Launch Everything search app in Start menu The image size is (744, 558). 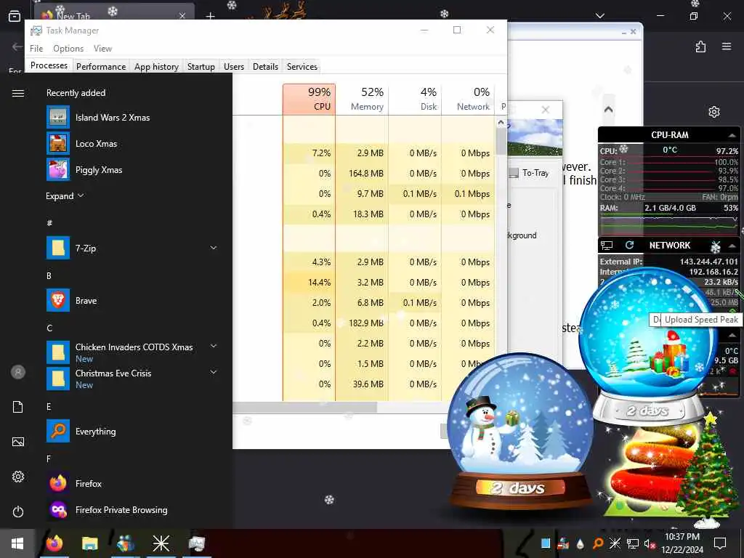(58, 431)
